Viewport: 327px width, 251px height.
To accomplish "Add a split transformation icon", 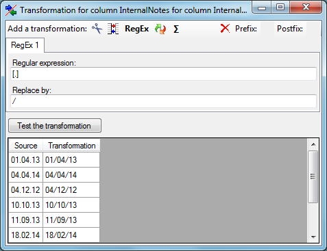I will point(113,29).
